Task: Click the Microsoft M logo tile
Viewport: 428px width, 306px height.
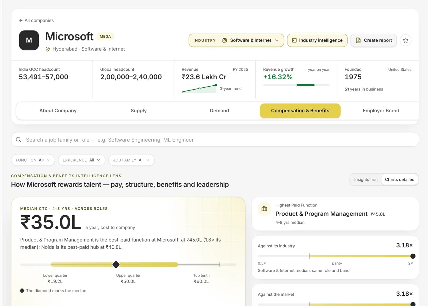Action: point(29,40)
